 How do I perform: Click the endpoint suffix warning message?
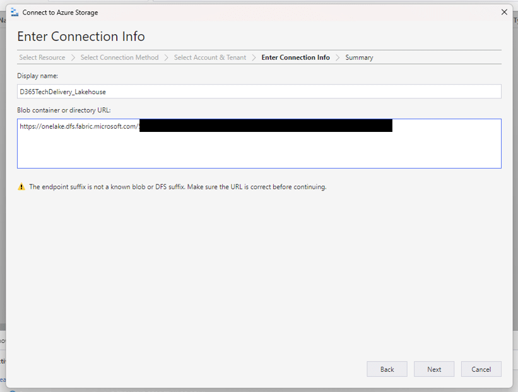177,187
